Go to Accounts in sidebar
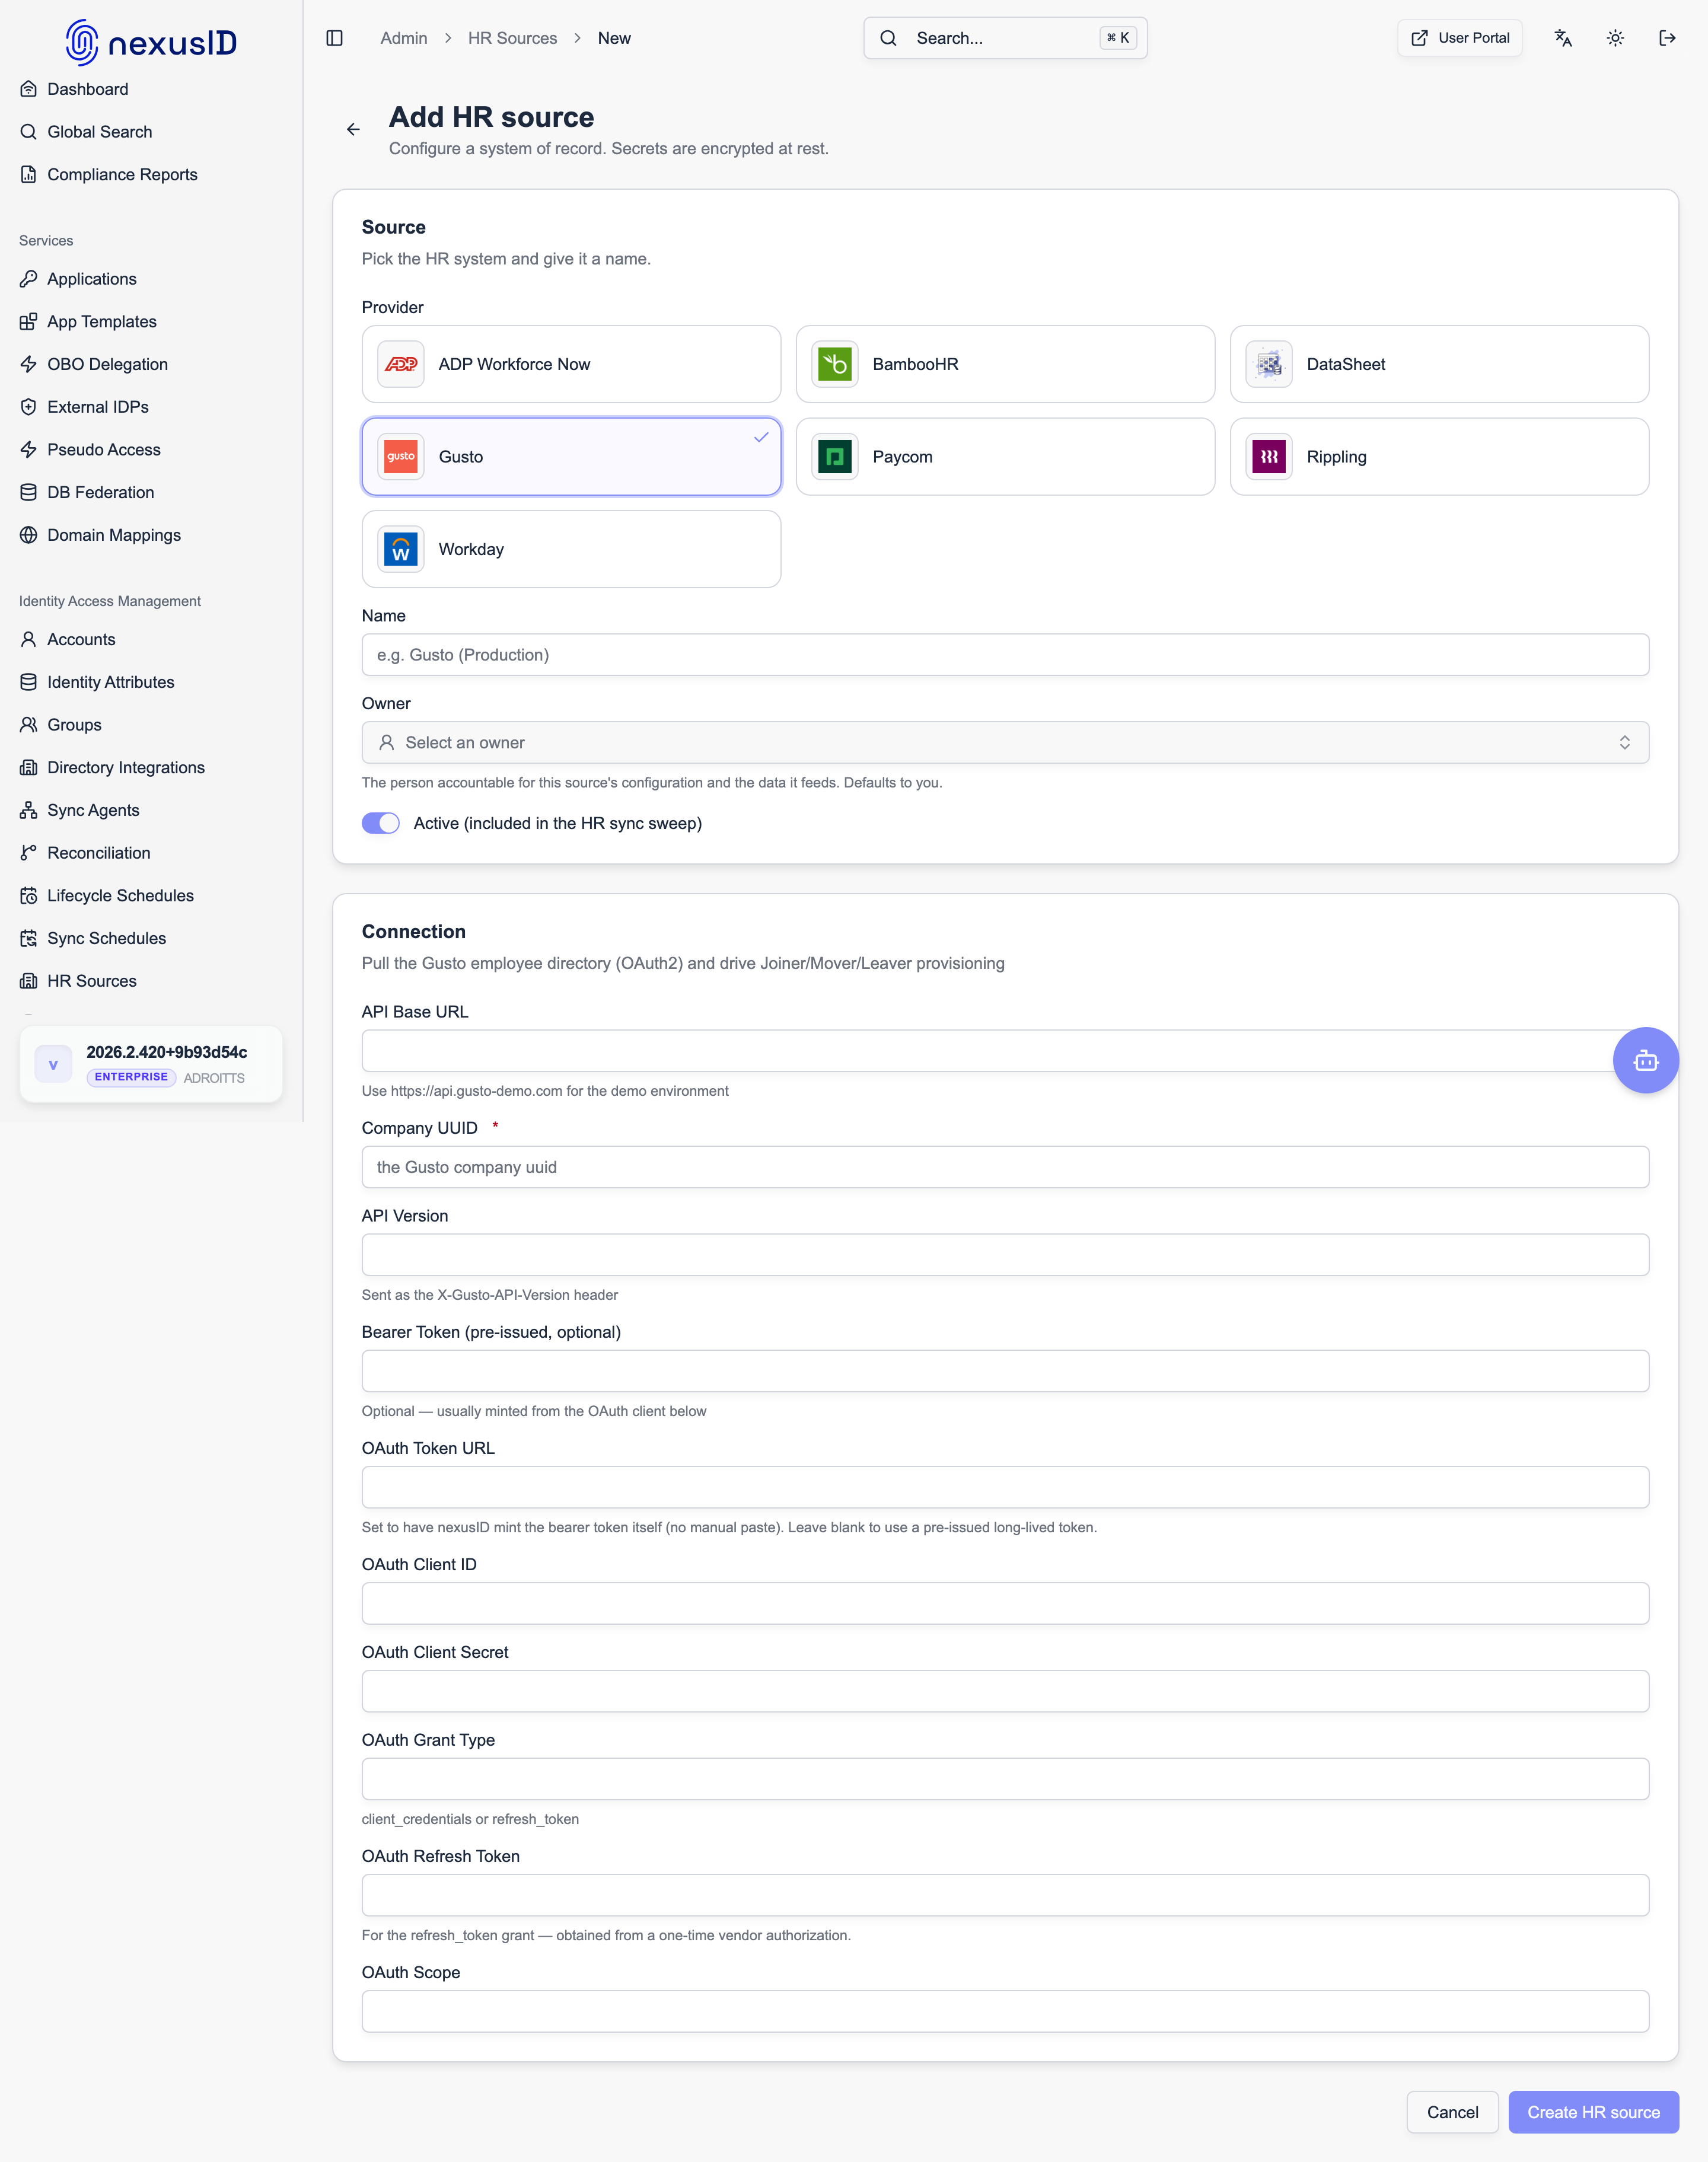This screenshot has width=1708, height=2162. coord(81,639)
